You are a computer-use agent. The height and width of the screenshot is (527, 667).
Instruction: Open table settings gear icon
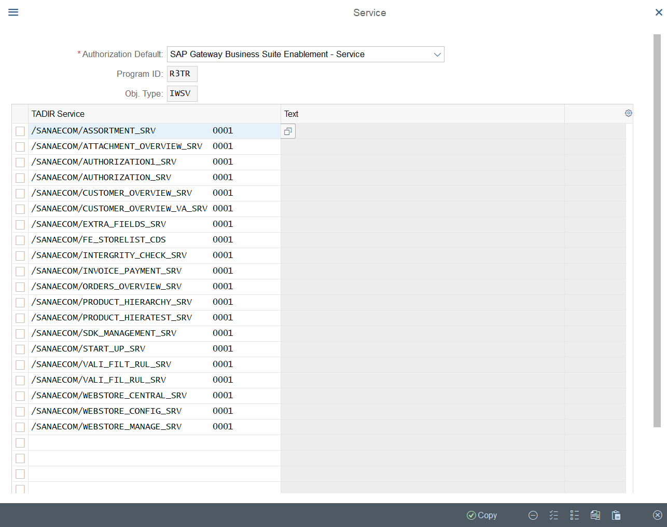(629, 113)
